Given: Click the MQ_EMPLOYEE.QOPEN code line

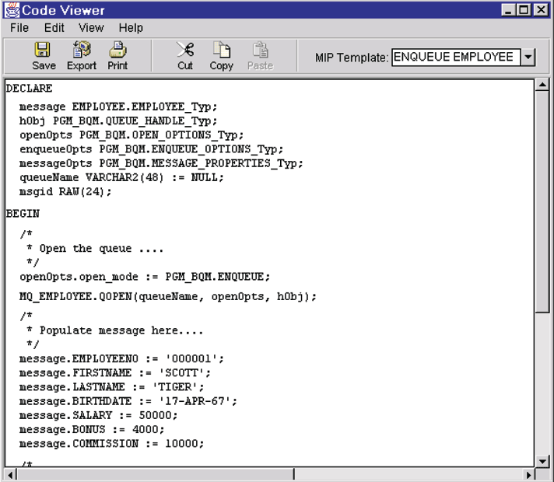Looking at the screenshot, I should pos(168,296).
